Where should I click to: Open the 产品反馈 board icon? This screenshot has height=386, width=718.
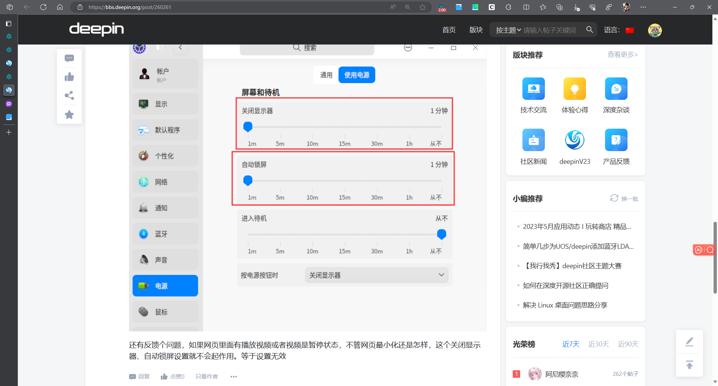[616, 140]
